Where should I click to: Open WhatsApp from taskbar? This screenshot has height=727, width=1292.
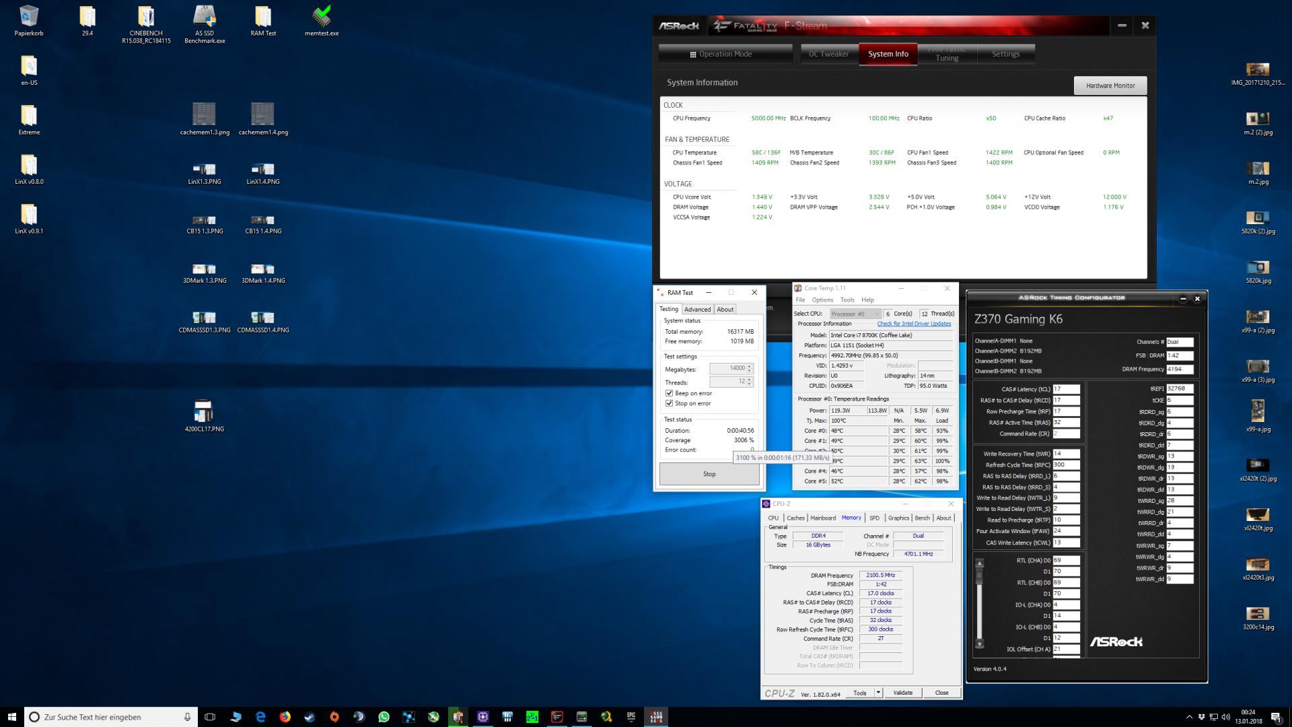tap(384, 717)
